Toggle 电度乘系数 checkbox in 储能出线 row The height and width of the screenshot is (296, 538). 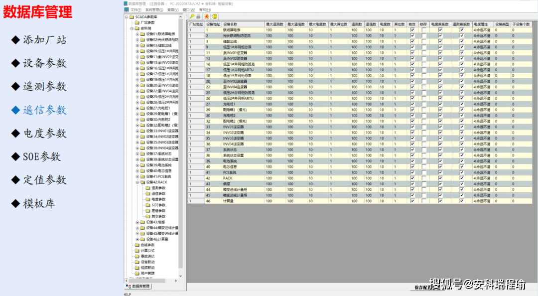(440, 41)
